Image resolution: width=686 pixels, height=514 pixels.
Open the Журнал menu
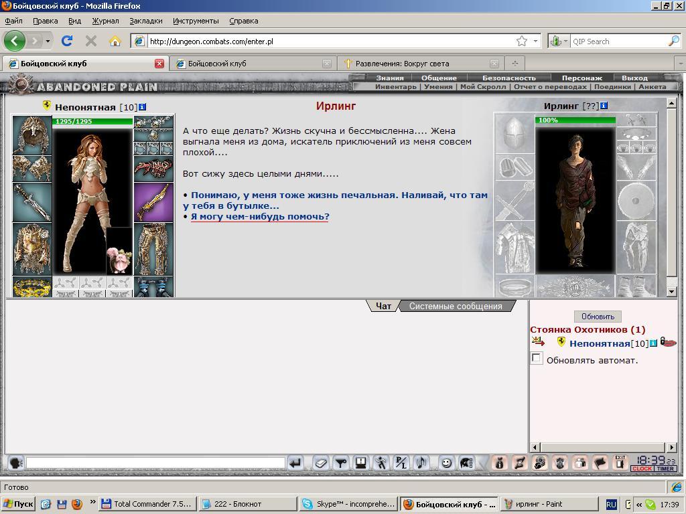click(105, 21)
